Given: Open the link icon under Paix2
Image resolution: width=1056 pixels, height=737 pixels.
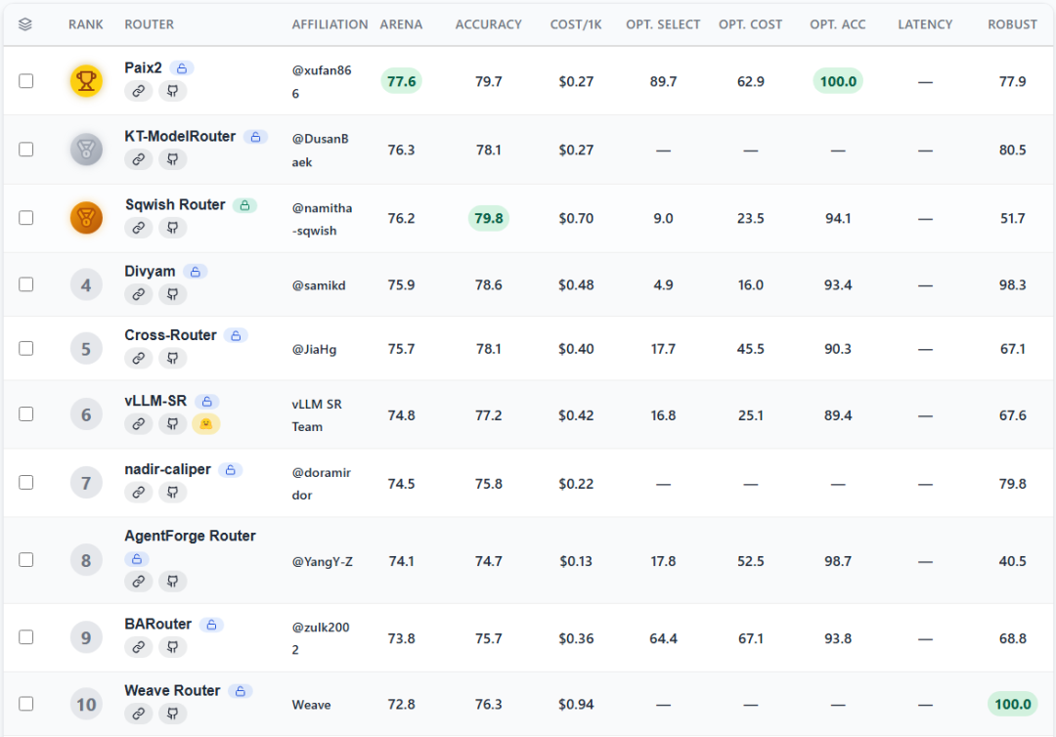Looking at the screenshot, I should click(138, 91).
